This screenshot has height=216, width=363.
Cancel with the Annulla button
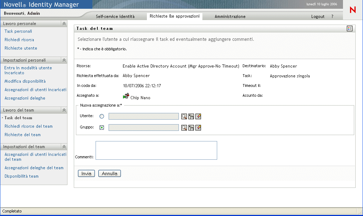[110, 173]
